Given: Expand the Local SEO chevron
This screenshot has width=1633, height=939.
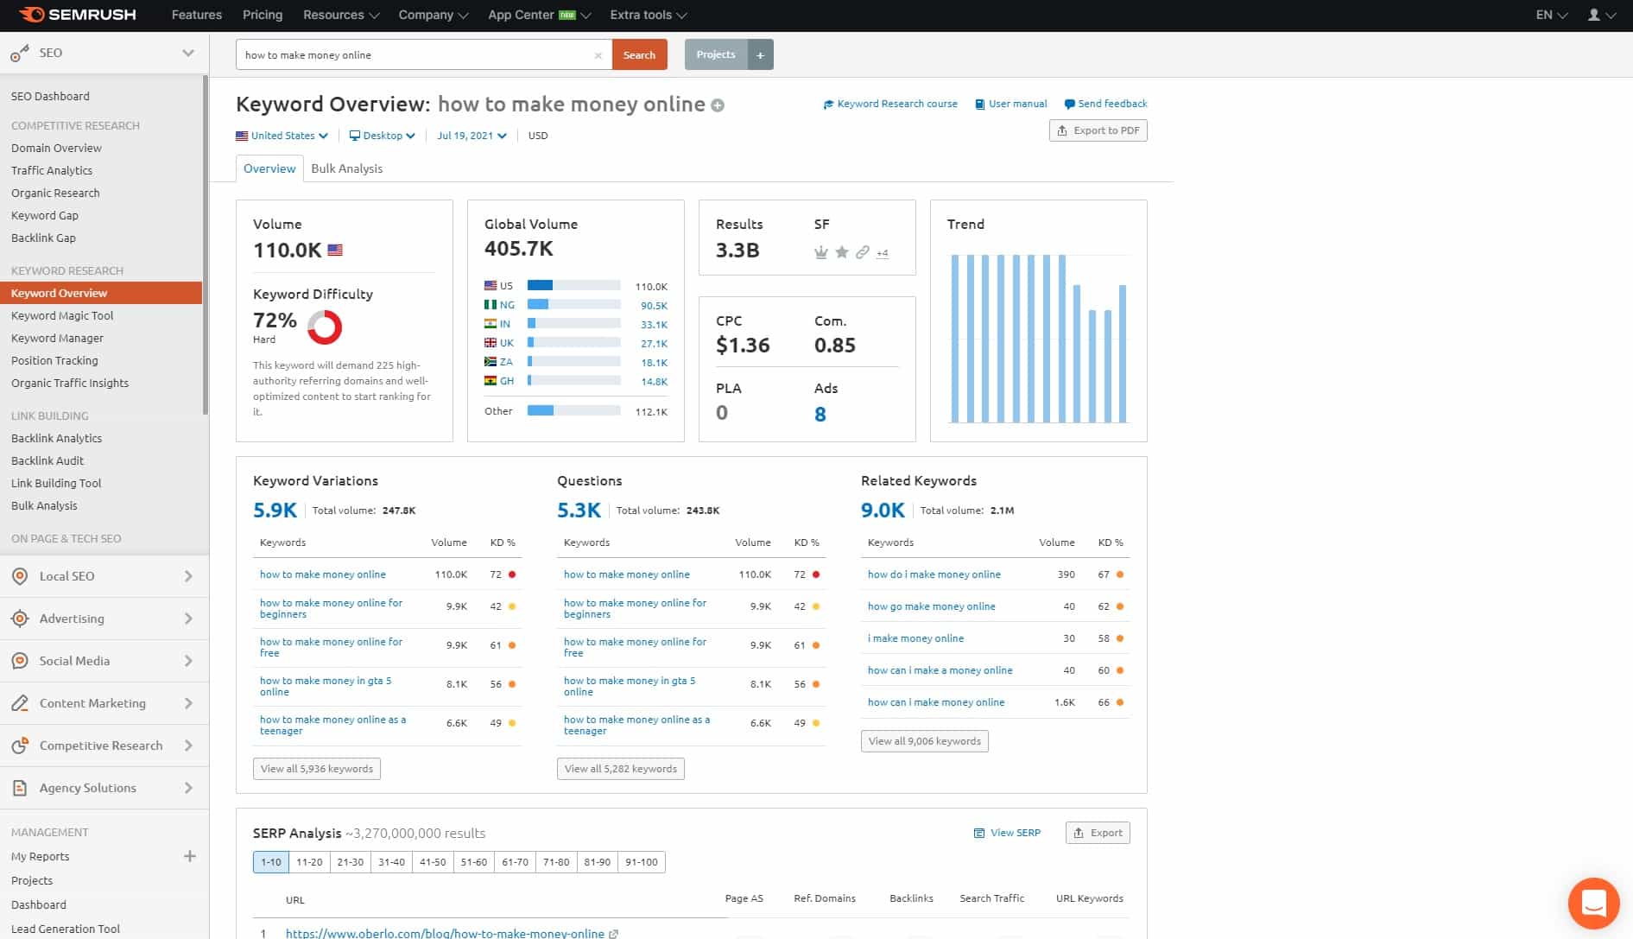Looking at the screenshot, I should [x=188, y=576].
